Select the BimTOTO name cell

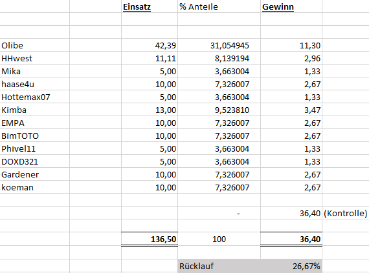(35, 136)
